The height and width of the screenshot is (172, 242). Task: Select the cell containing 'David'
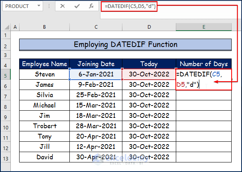point(44,157)
